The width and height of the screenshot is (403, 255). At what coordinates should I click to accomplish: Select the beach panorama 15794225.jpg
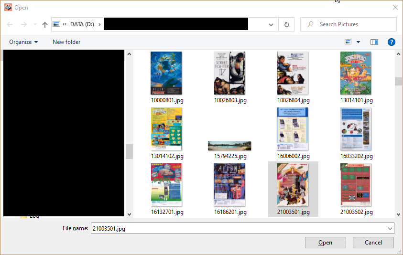[229, 146]
